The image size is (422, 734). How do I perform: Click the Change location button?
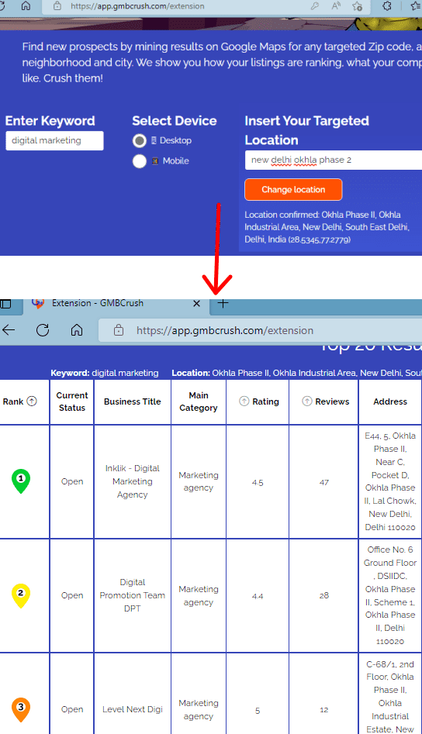click(x=293, y=190)
